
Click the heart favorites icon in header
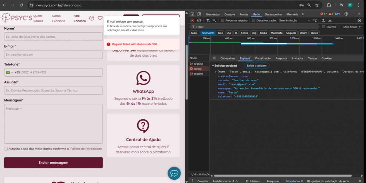(x=100, y=18)
